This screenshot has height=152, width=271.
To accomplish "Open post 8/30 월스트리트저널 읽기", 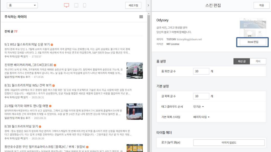I will tap(21, 126).
